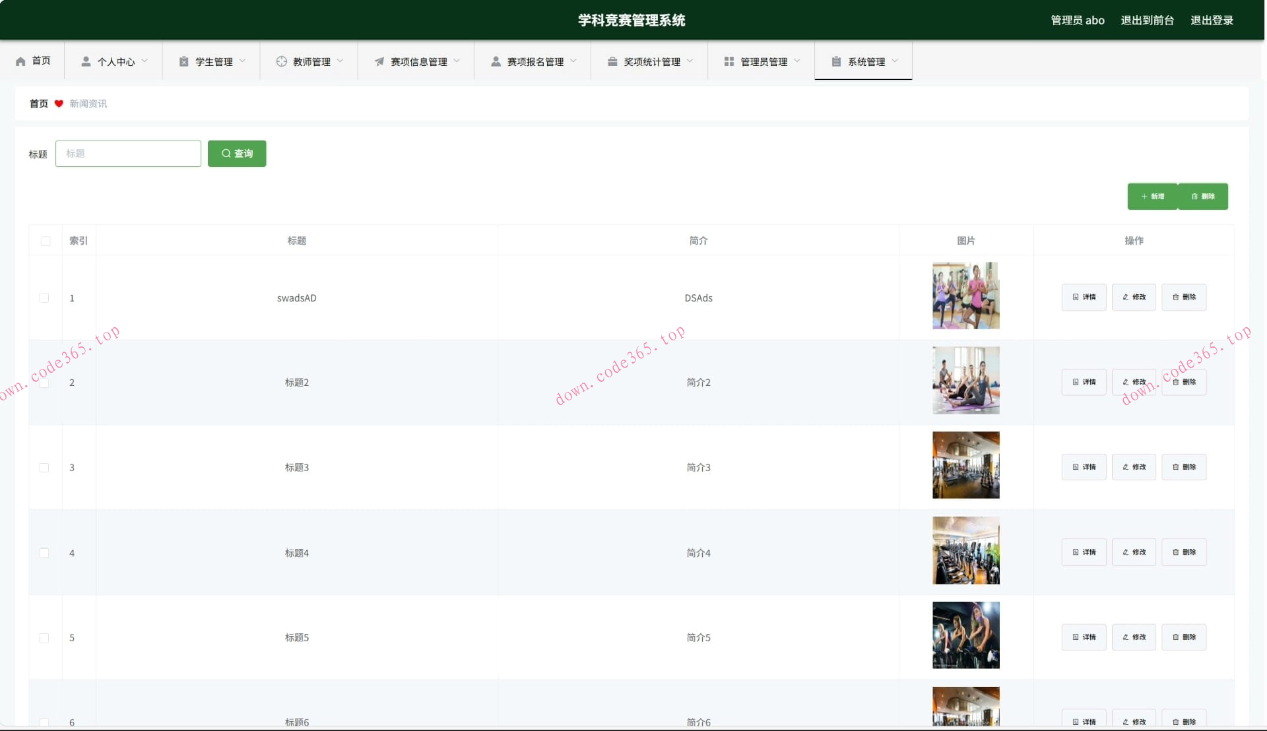Click the paper plane icon for 赛项信息管理
This screenshot has height=731, width=1267.
coord(379,61)
